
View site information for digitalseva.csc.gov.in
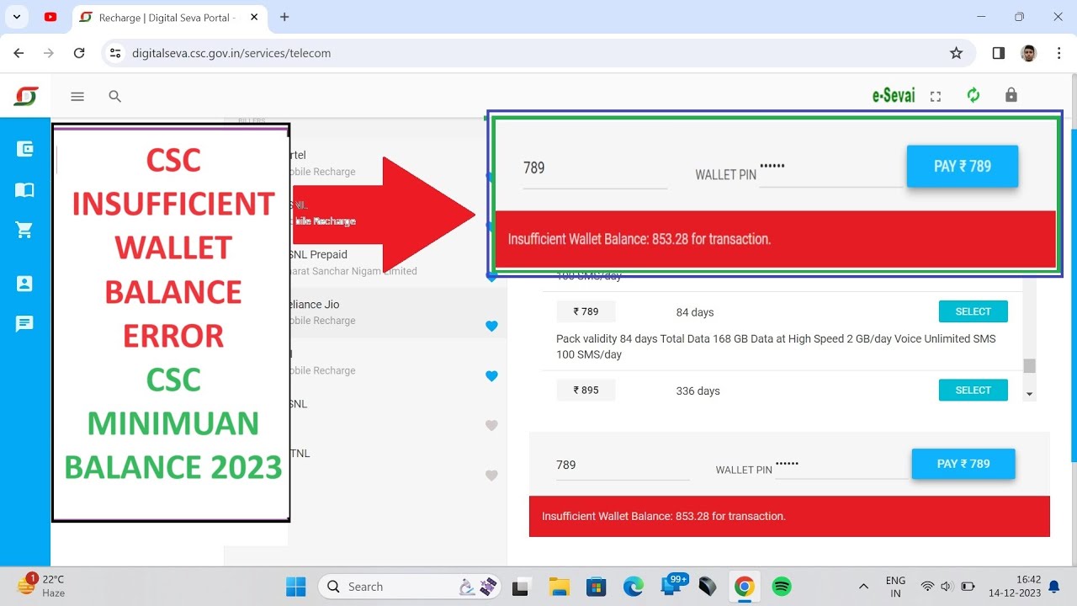pos(116,53)
